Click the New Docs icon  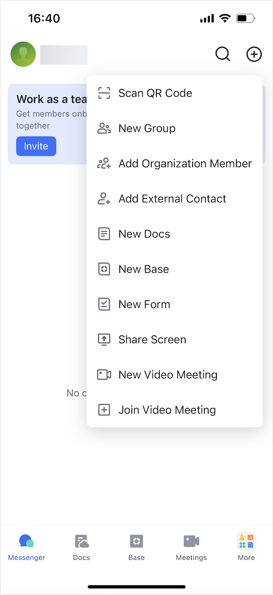click(x=104, y=234)
